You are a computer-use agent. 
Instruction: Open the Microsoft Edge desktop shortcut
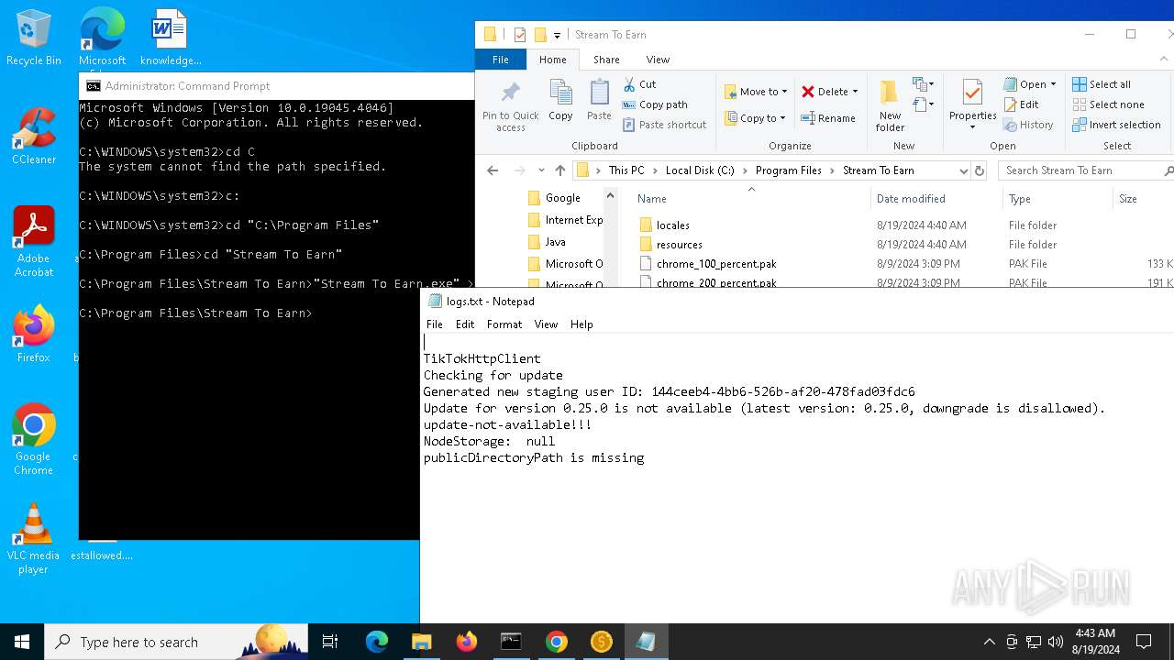point(102,37)
